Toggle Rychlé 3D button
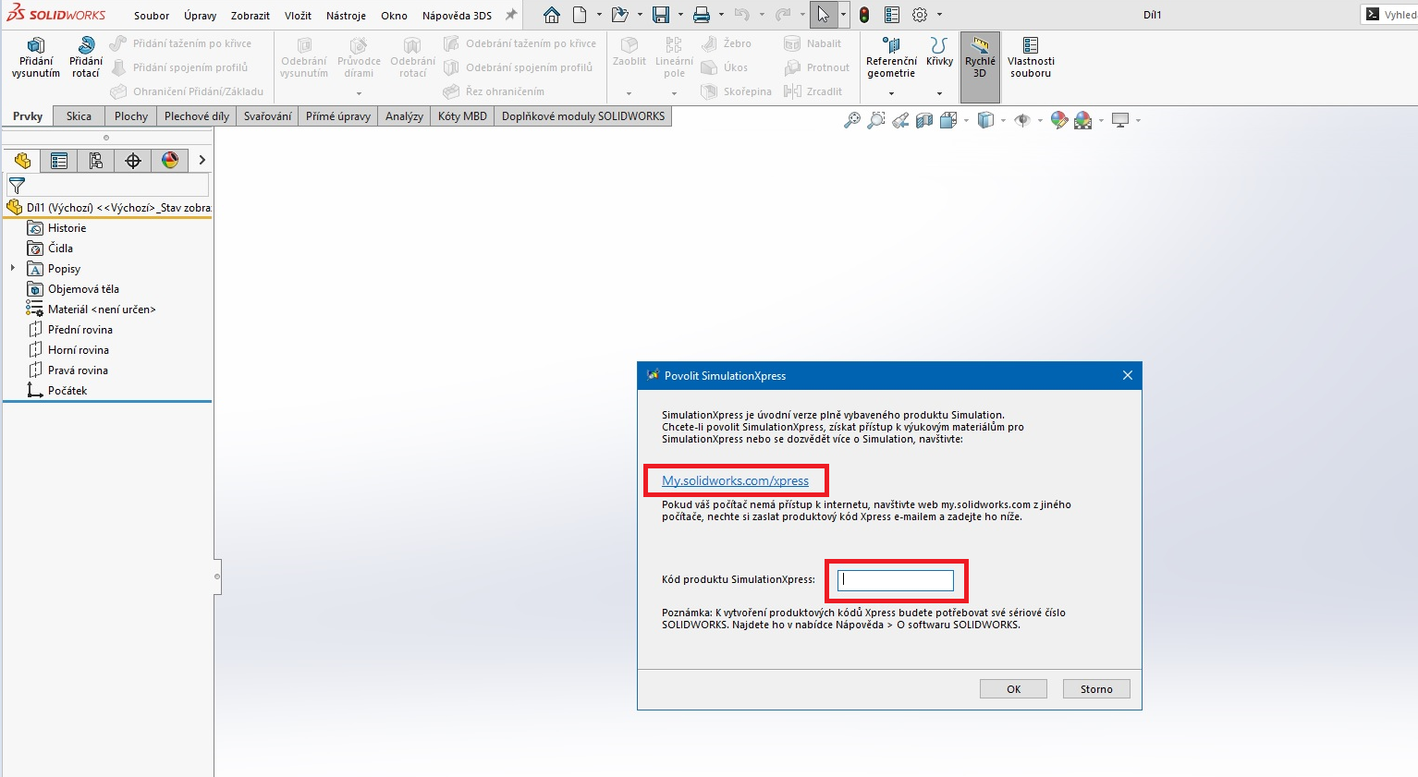The width and height of the screenshot is (1418, 777). click(x=980, y=67)
